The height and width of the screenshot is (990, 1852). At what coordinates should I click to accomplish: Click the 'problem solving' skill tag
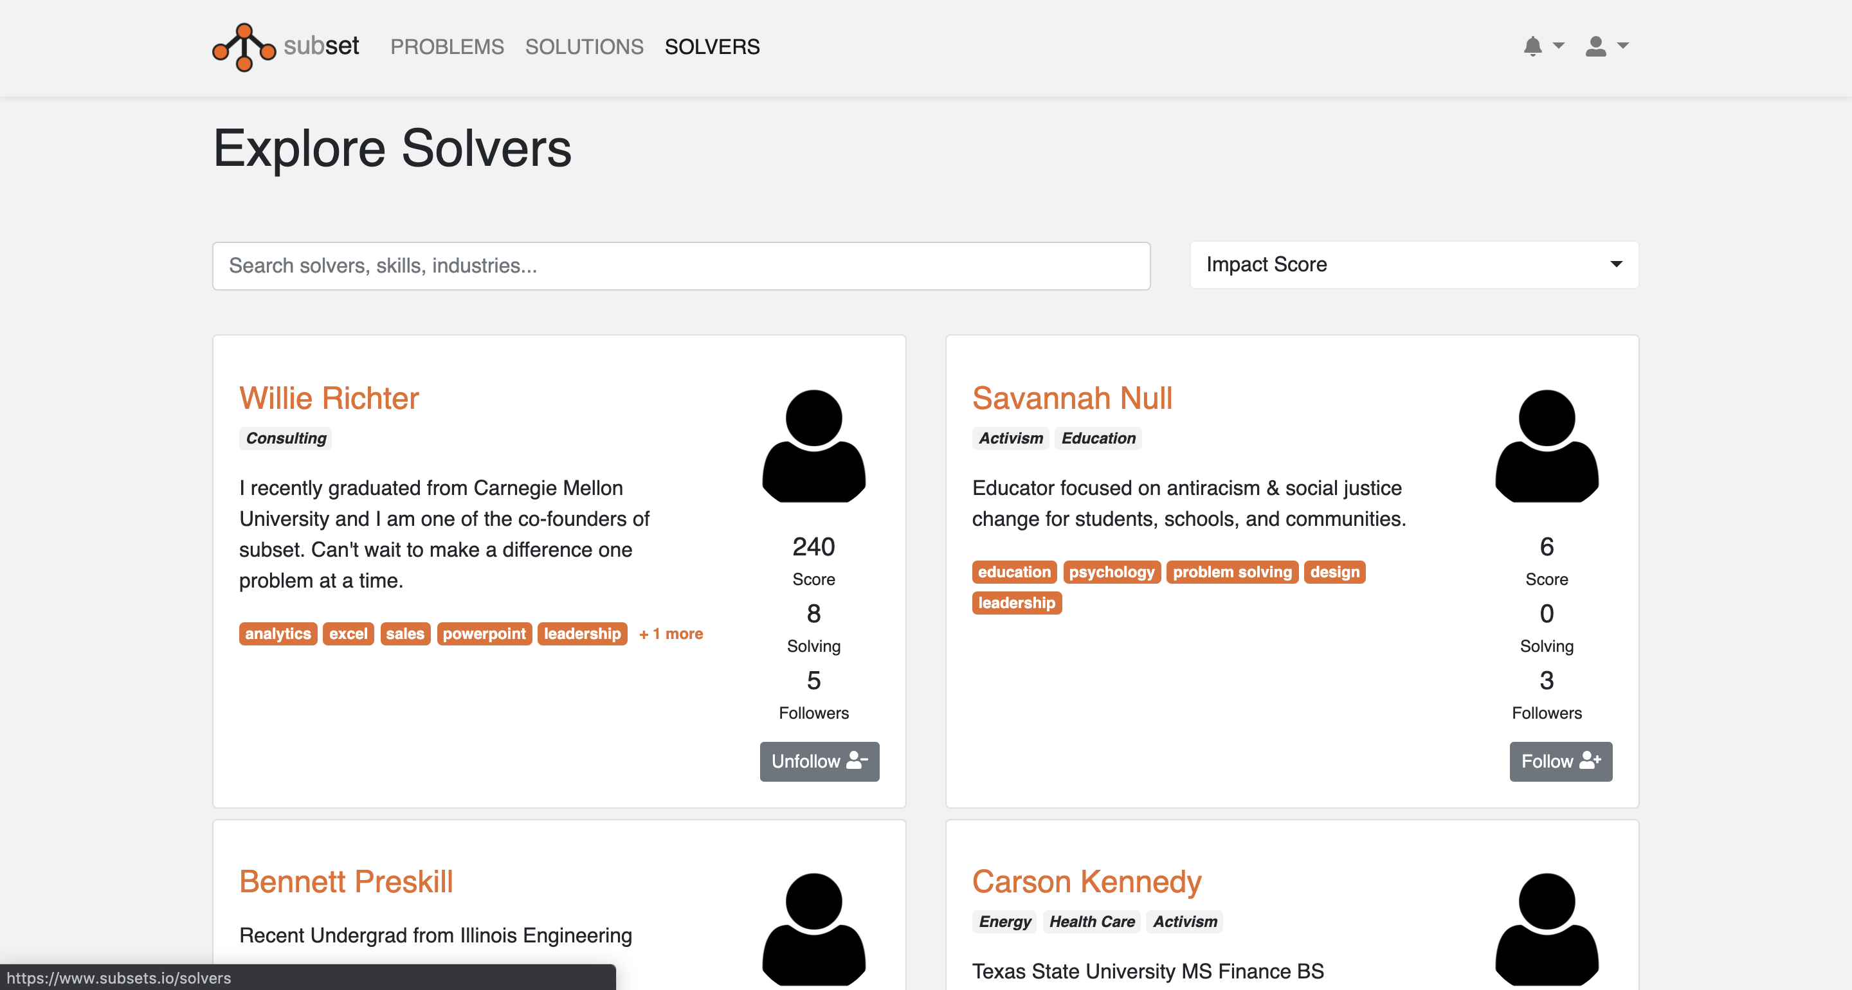pos(1231,571)
